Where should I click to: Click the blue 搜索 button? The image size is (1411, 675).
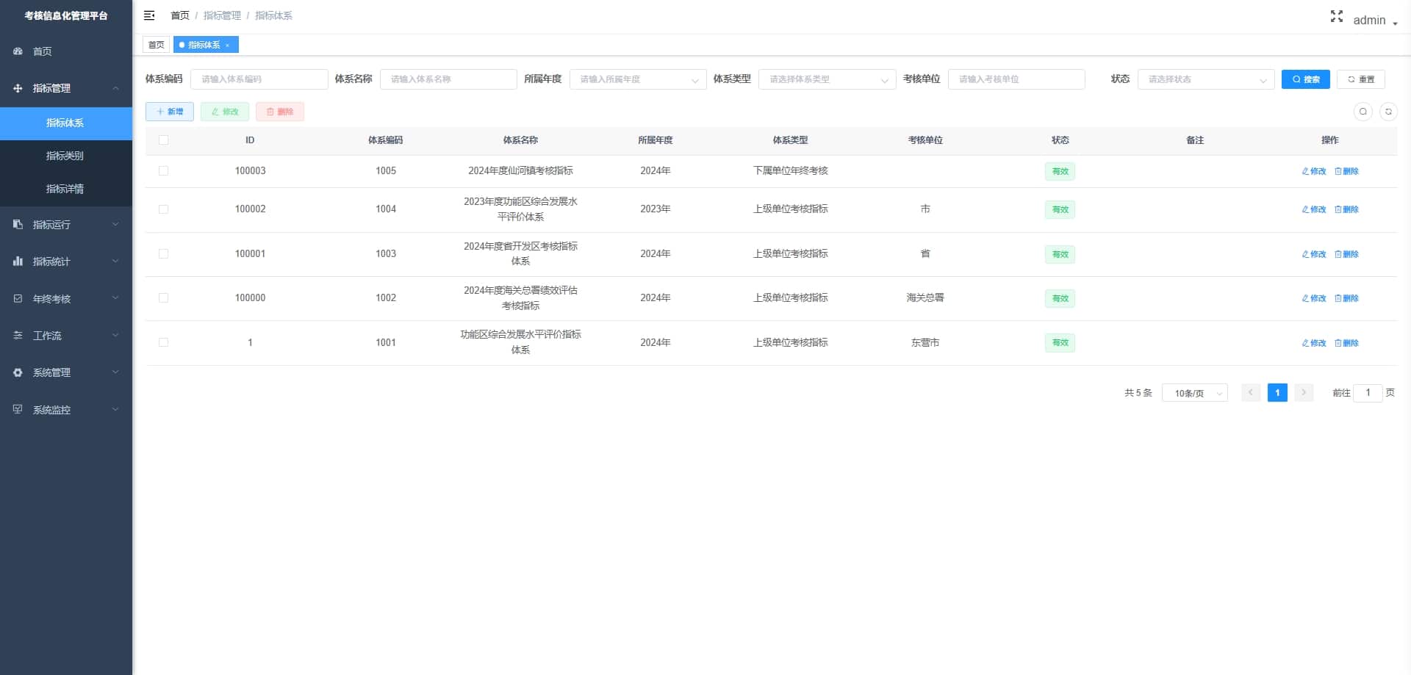click(x=1305, y=79)
